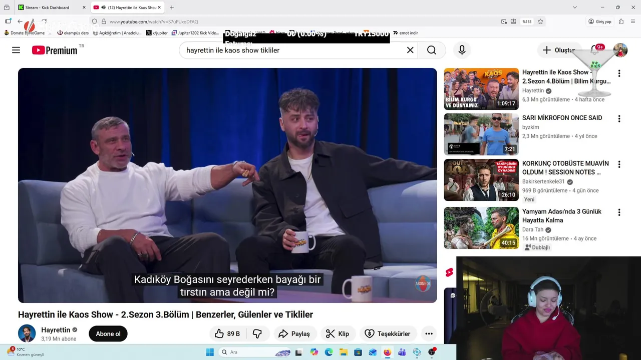Mute the YouTube tab audio icon

click(x=103, y=7)
